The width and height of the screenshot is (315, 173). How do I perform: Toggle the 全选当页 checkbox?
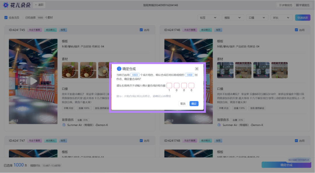[x=6, y=18]
